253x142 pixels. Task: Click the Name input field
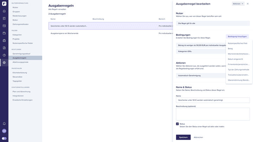coord(213,100)
